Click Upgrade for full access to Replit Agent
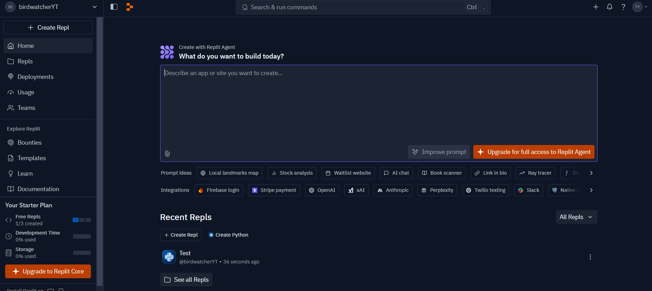This screenshot has height=291, width=652. (x=534, y=152)
